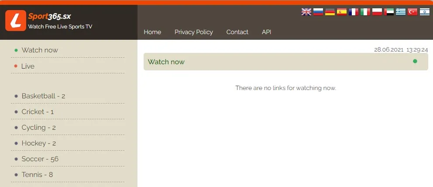433x187 pixels.
Task: Choose the Greek flag language option
Action: coord(401,12)
